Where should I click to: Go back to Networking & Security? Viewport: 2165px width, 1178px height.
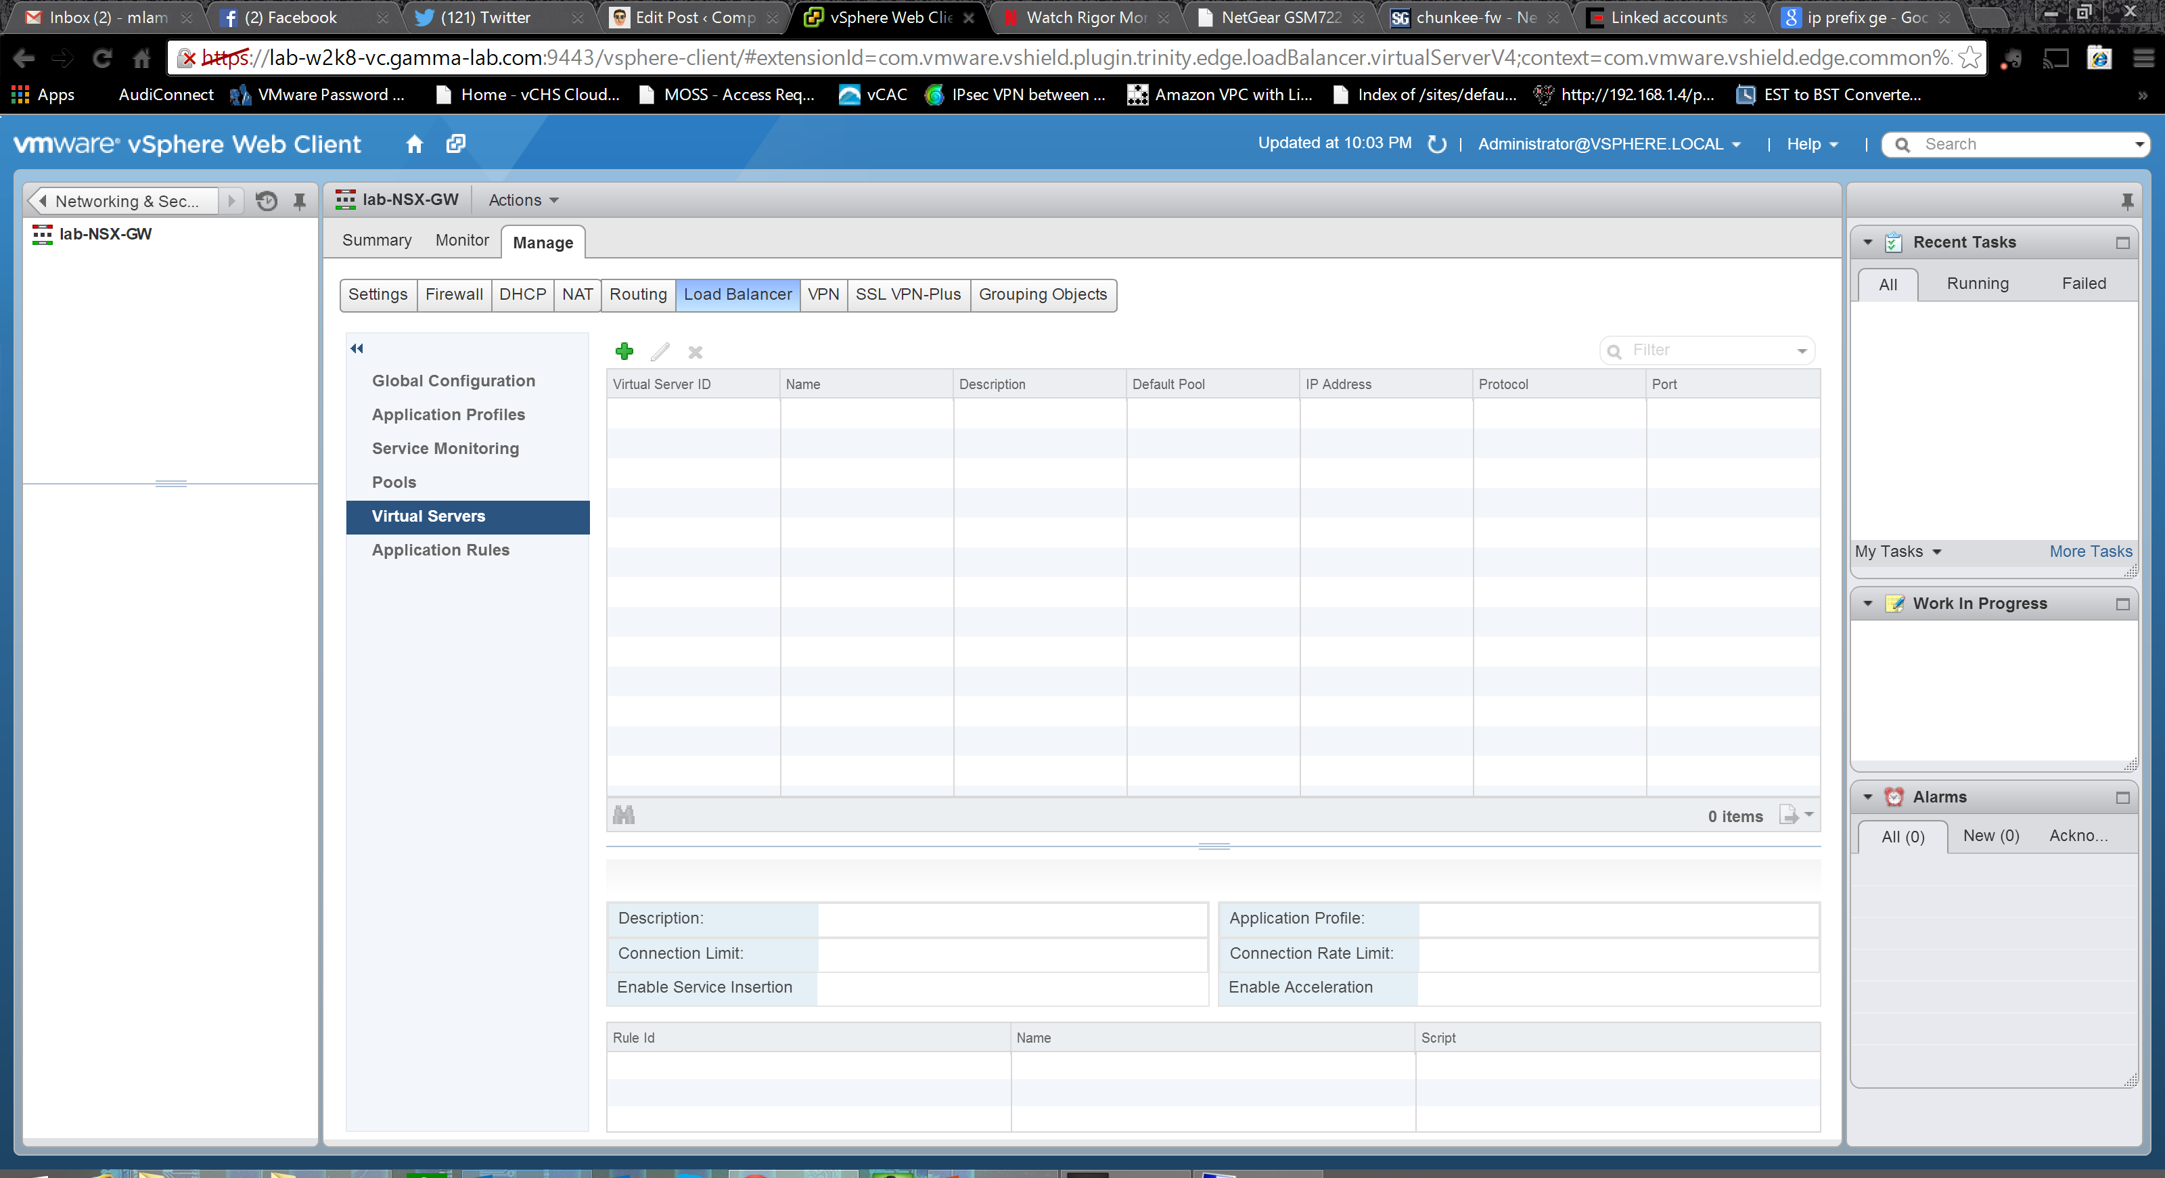click(124, 201)
